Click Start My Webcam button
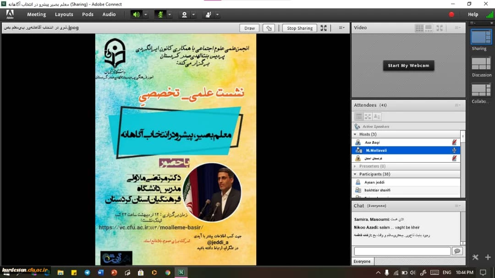 point(408,65)
